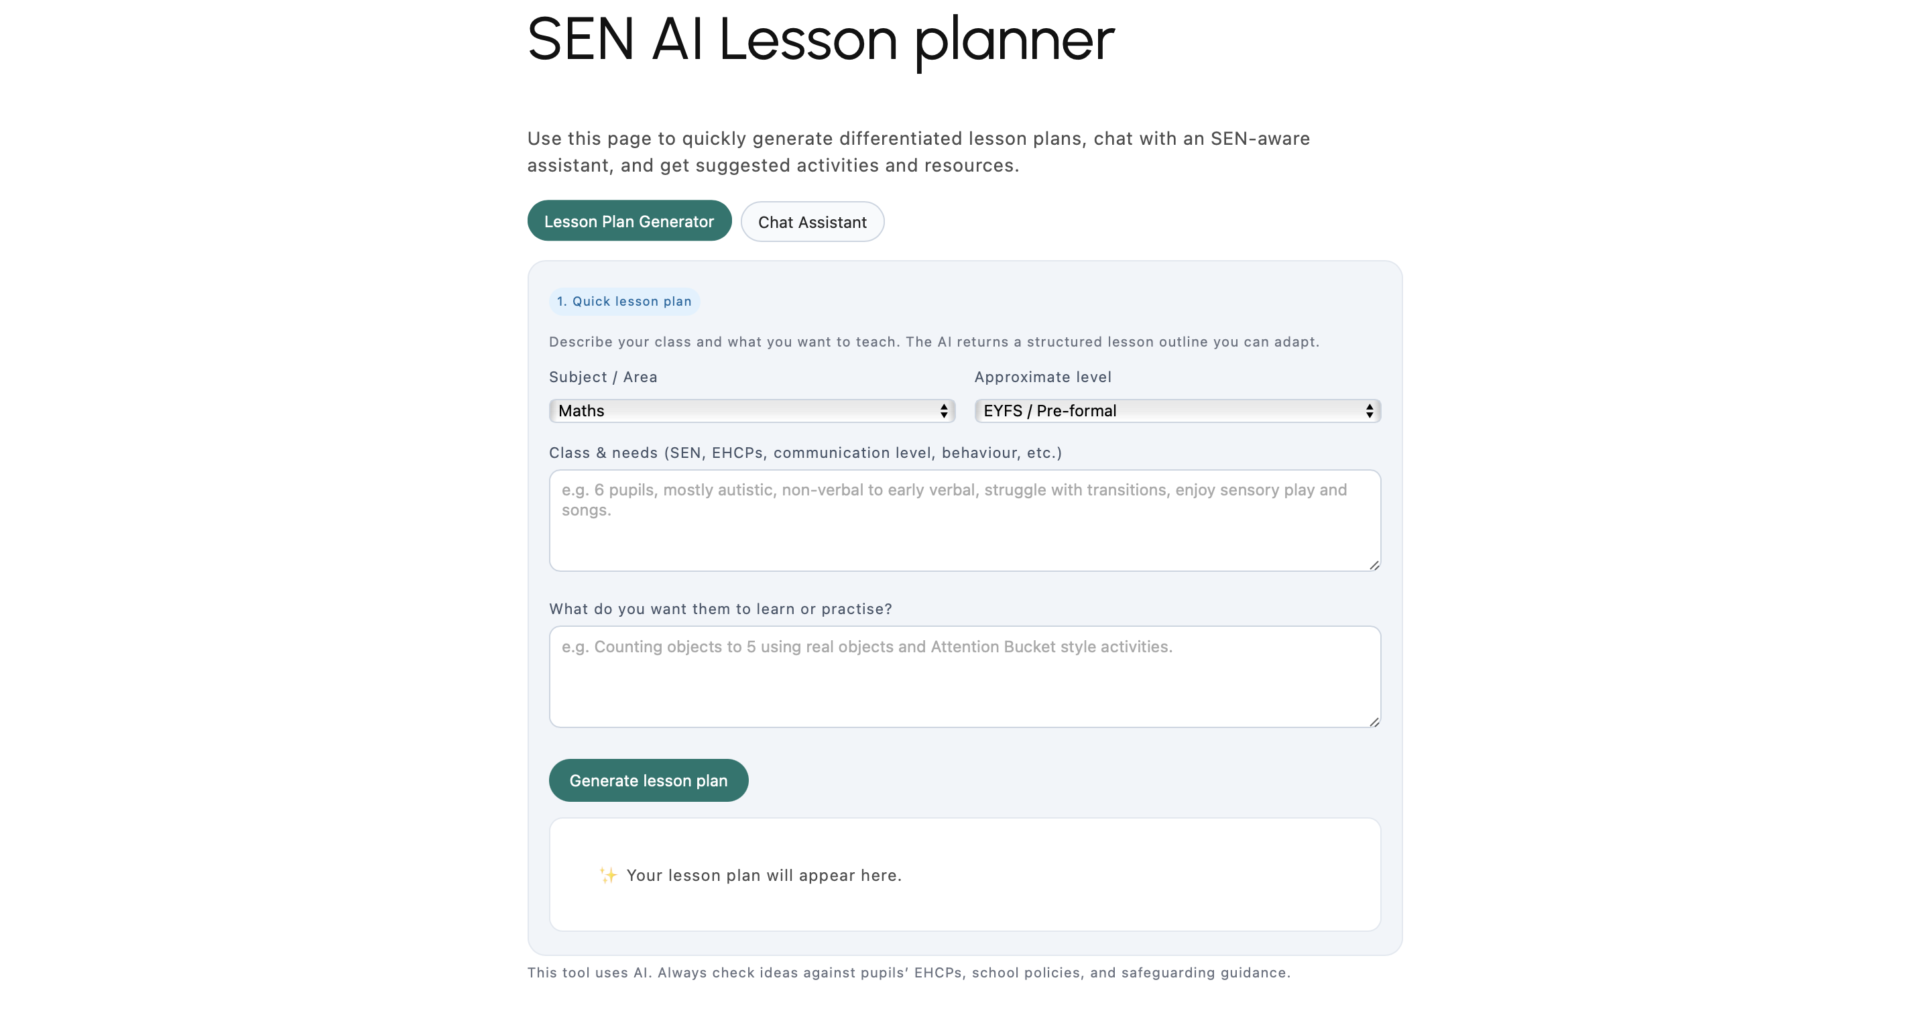Click into the Class & needs text area
The image size is (1930, 1017).
(963, 520)
